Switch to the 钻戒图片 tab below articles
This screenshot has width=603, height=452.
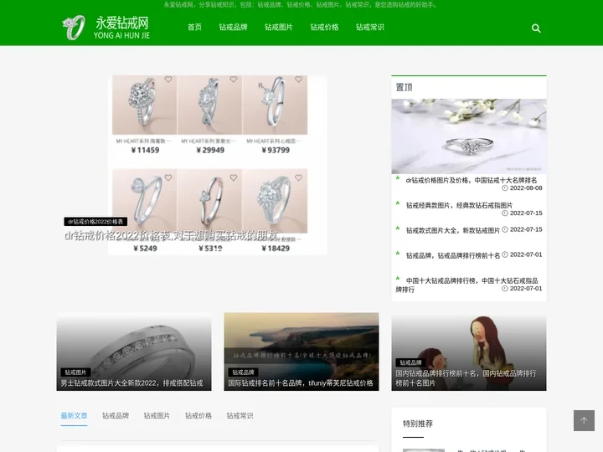(157, 415)
